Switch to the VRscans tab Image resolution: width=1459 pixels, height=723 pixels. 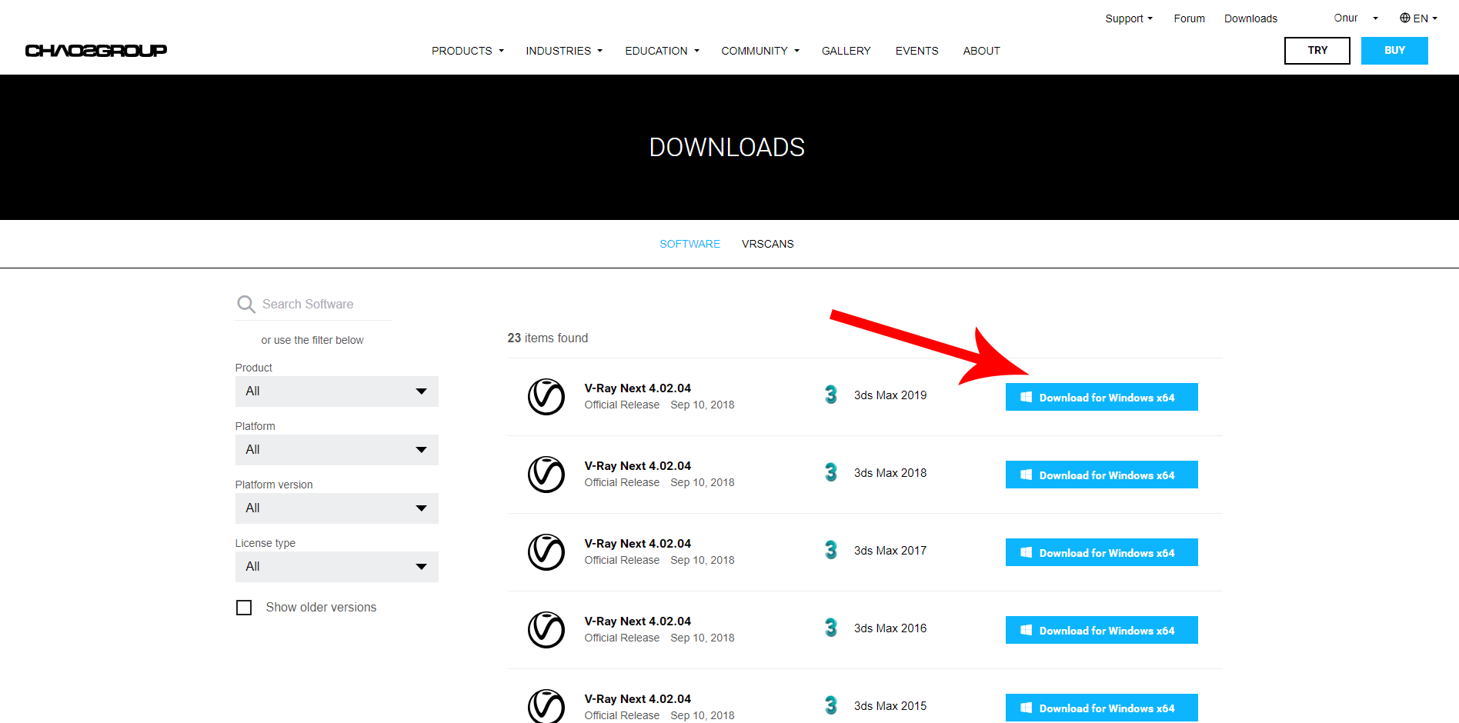point(768,244)
